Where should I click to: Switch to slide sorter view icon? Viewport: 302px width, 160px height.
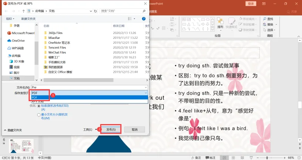click(233, 158)
